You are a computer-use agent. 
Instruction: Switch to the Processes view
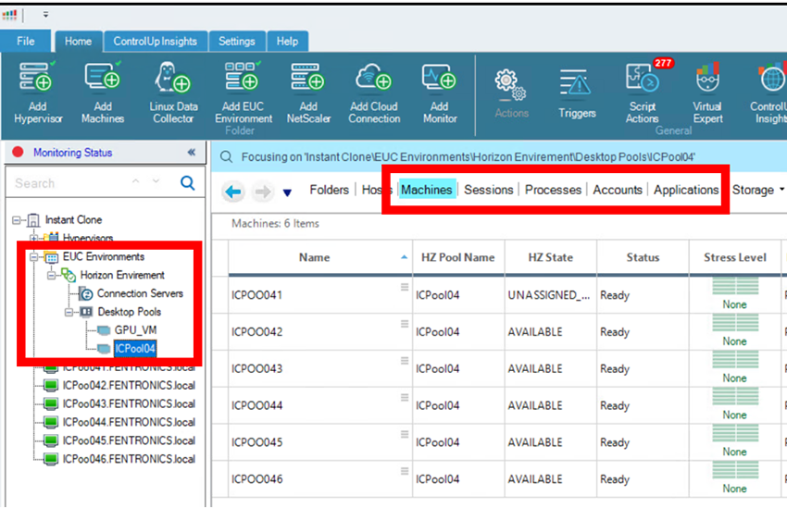(x=553, y=190)
